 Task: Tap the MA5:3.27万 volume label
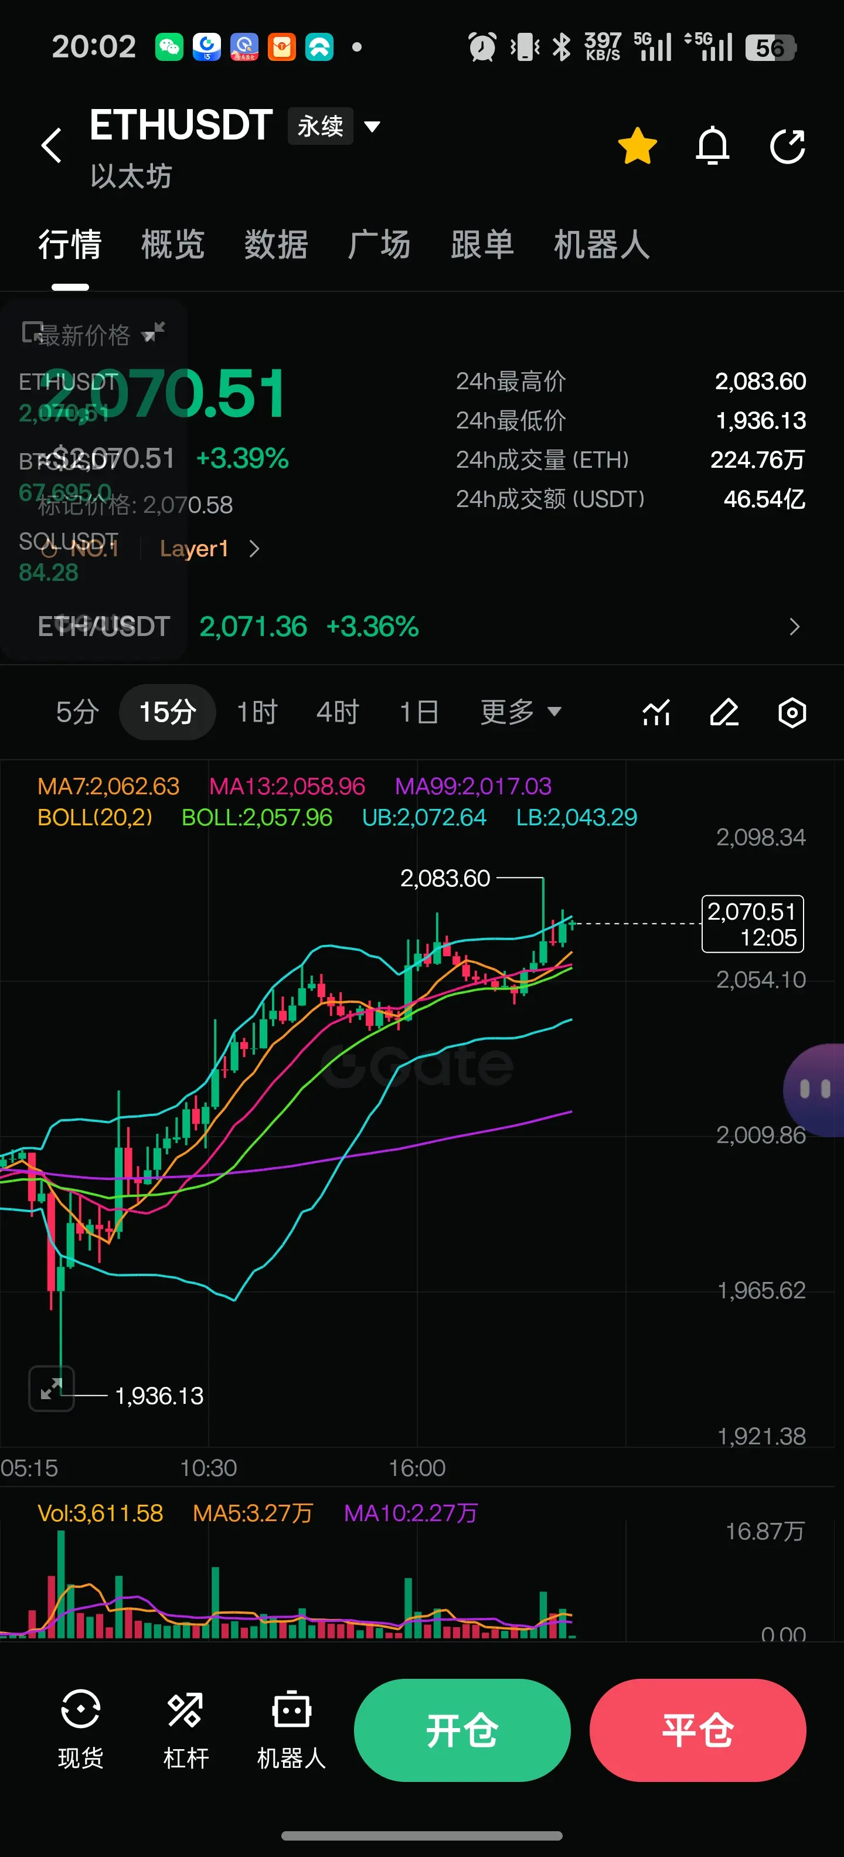tap(253, 1512)
